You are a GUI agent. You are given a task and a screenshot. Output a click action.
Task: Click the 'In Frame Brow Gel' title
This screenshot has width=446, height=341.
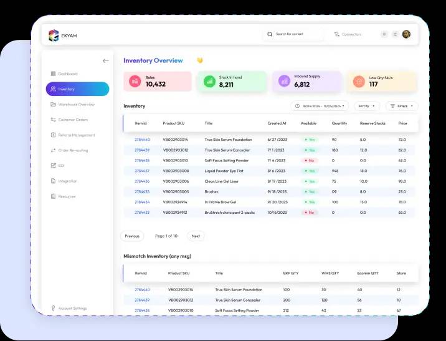pyautogui.click(x=221, y=202)
